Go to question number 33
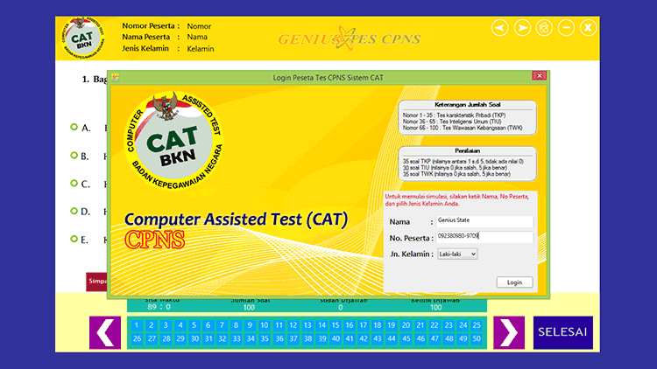This screenshot has width=657, height=369. (237, 339)
